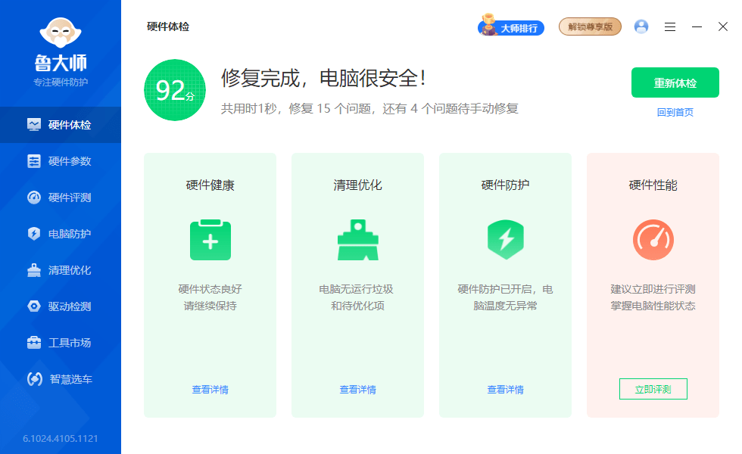Open the 清理优化 sidebar item
The width and height of the screenshot is (742, 454).
point(61,270)
